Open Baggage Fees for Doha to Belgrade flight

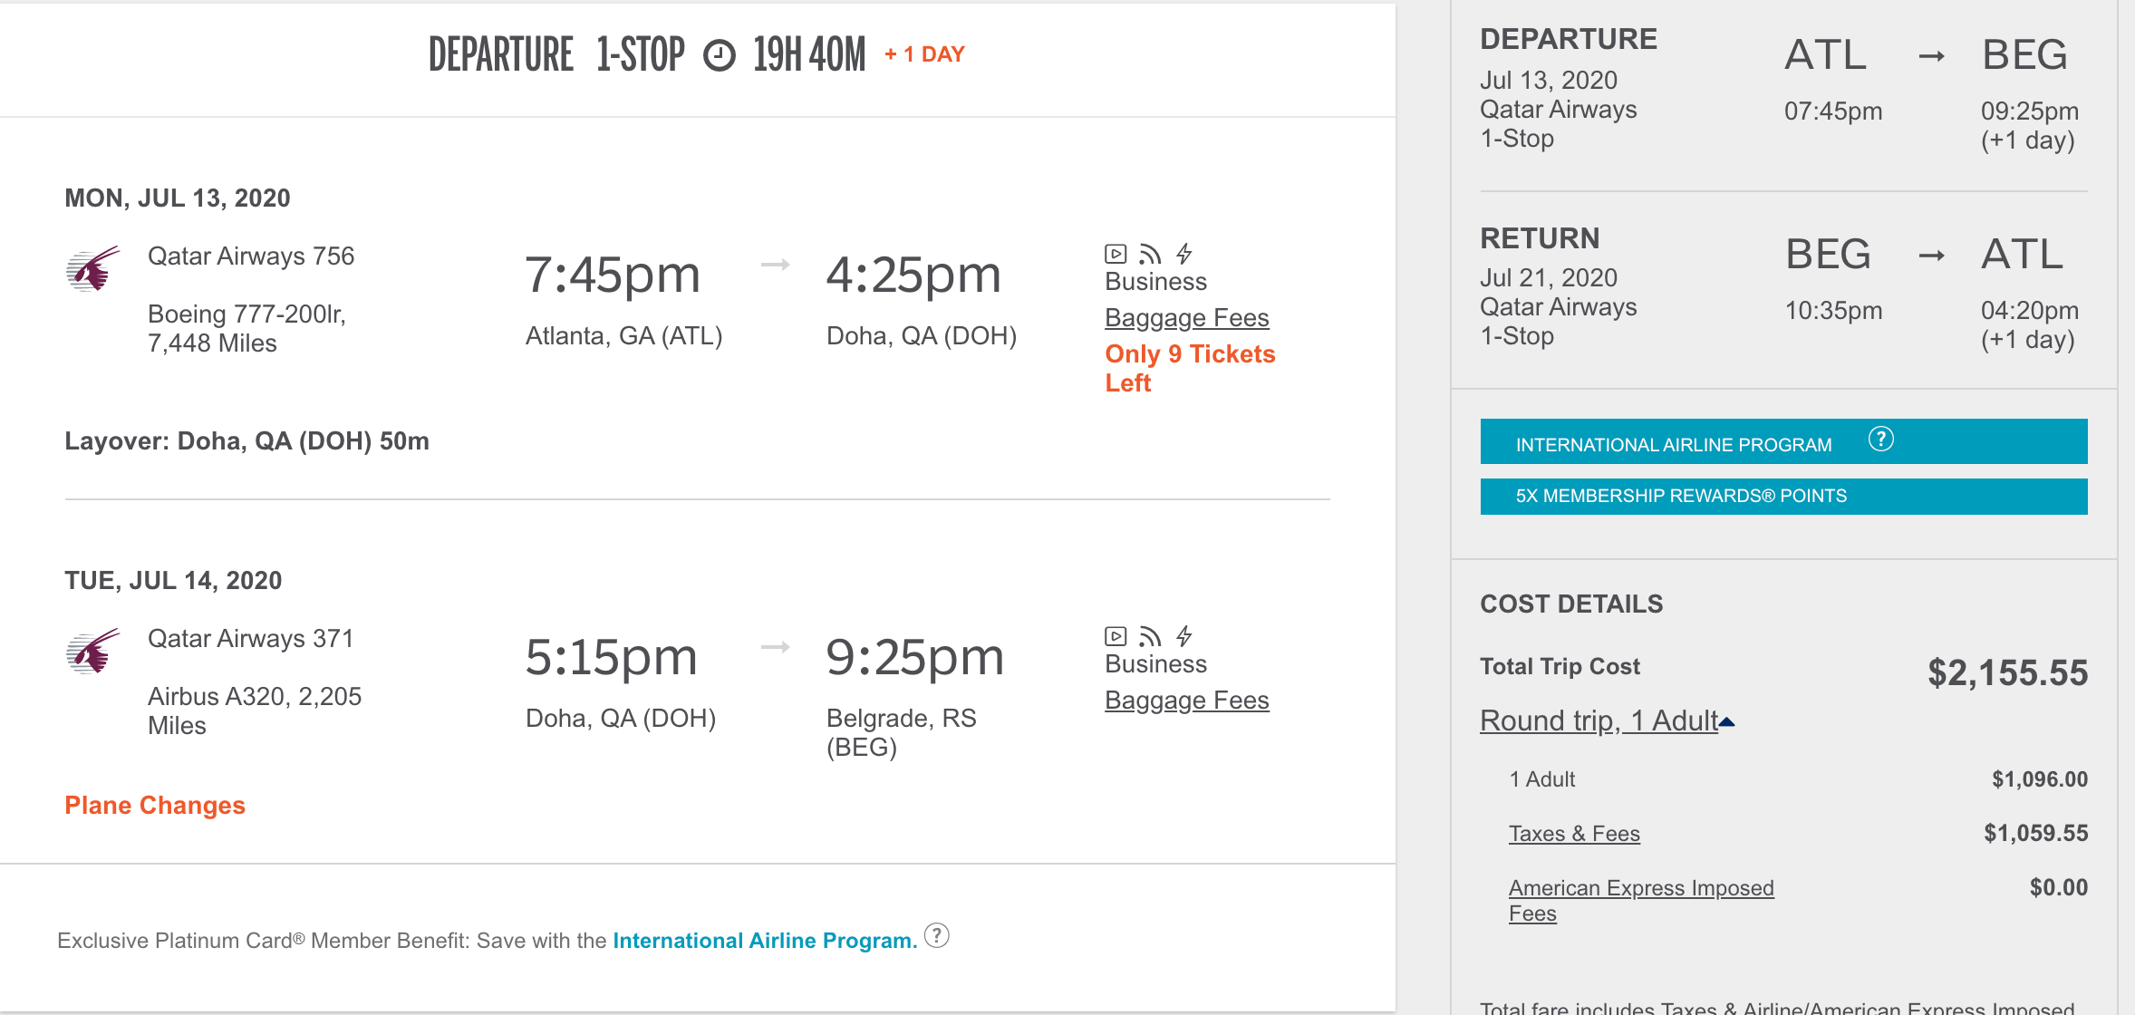tap(1186, 701)
